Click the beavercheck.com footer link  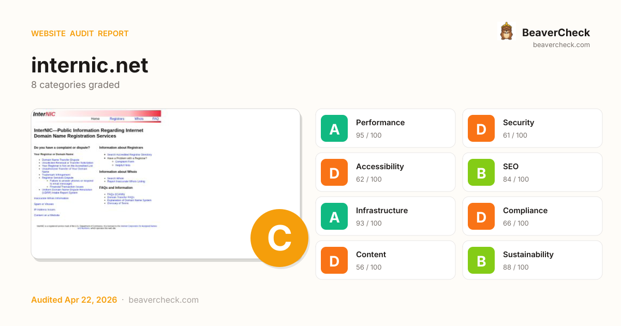[164, 300]
